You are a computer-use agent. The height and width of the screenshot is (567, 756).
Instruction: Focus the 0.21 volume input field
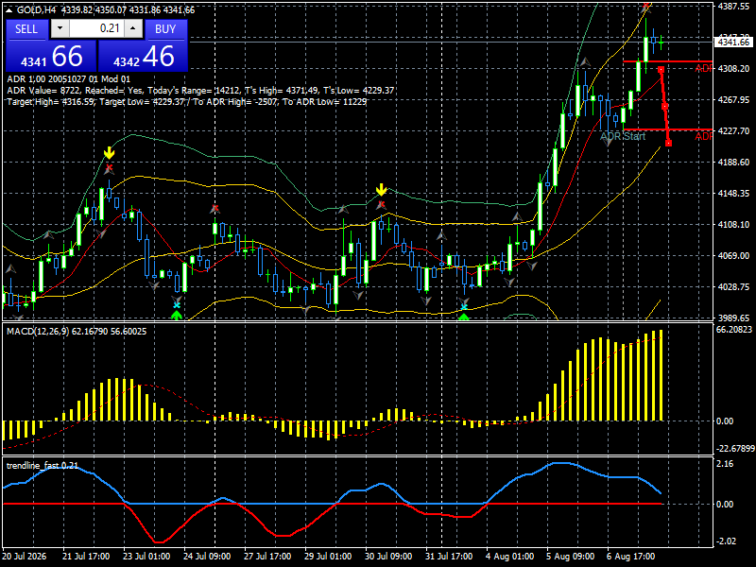pos(96,28)
